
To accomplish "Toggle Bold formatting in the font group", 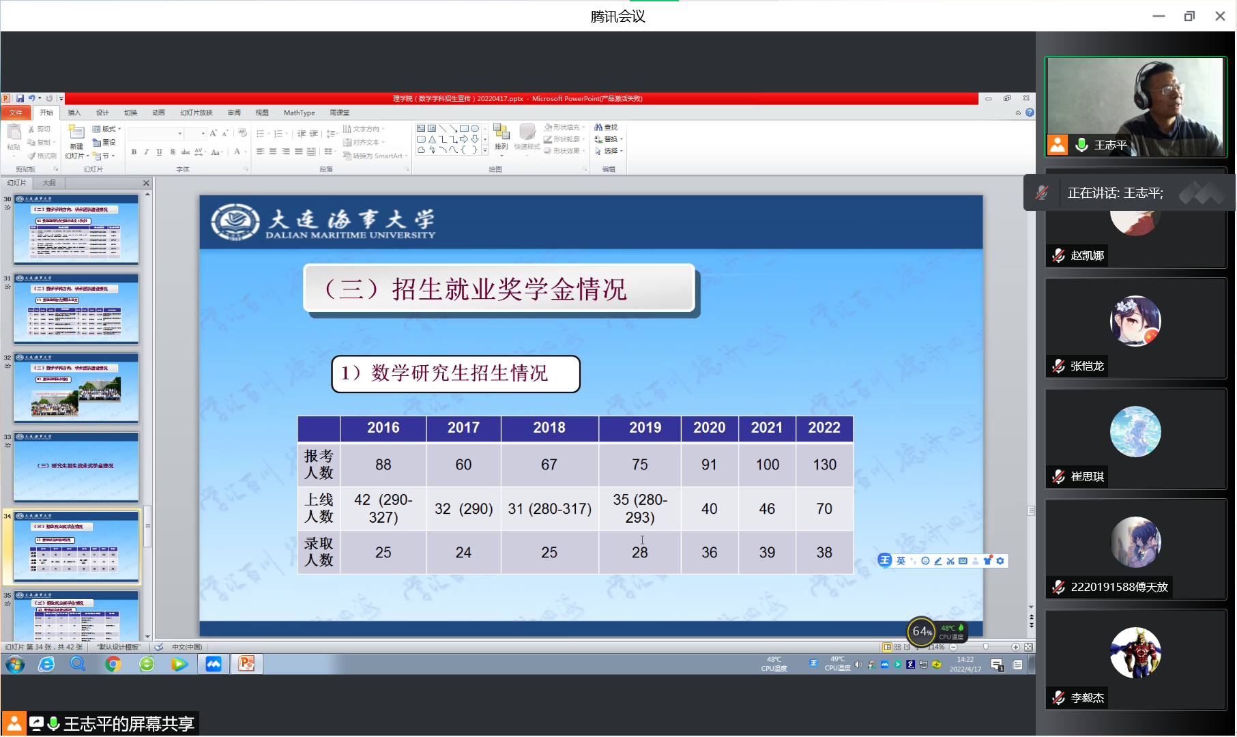I will coord(134,152).
